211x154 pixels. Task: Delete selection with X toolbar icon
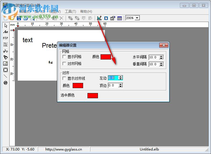click(x=62, y=18)
